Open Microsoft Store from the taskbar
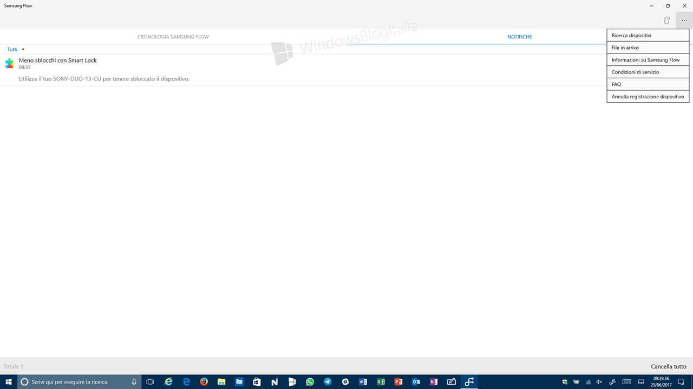Image resolution: width=693 pixels, height=389 pixels. pyautogui.click(x=257, y=382)
